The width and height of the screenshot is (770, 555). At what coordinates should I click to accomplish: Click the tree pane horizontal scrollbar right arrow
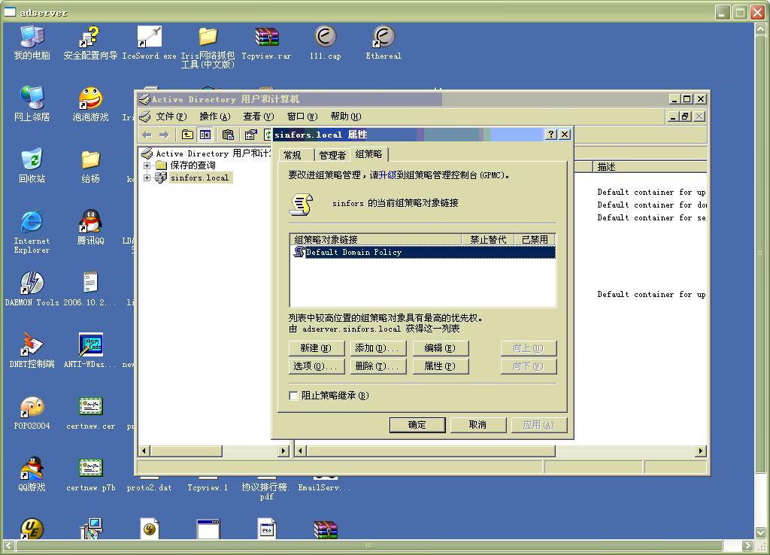283,451
